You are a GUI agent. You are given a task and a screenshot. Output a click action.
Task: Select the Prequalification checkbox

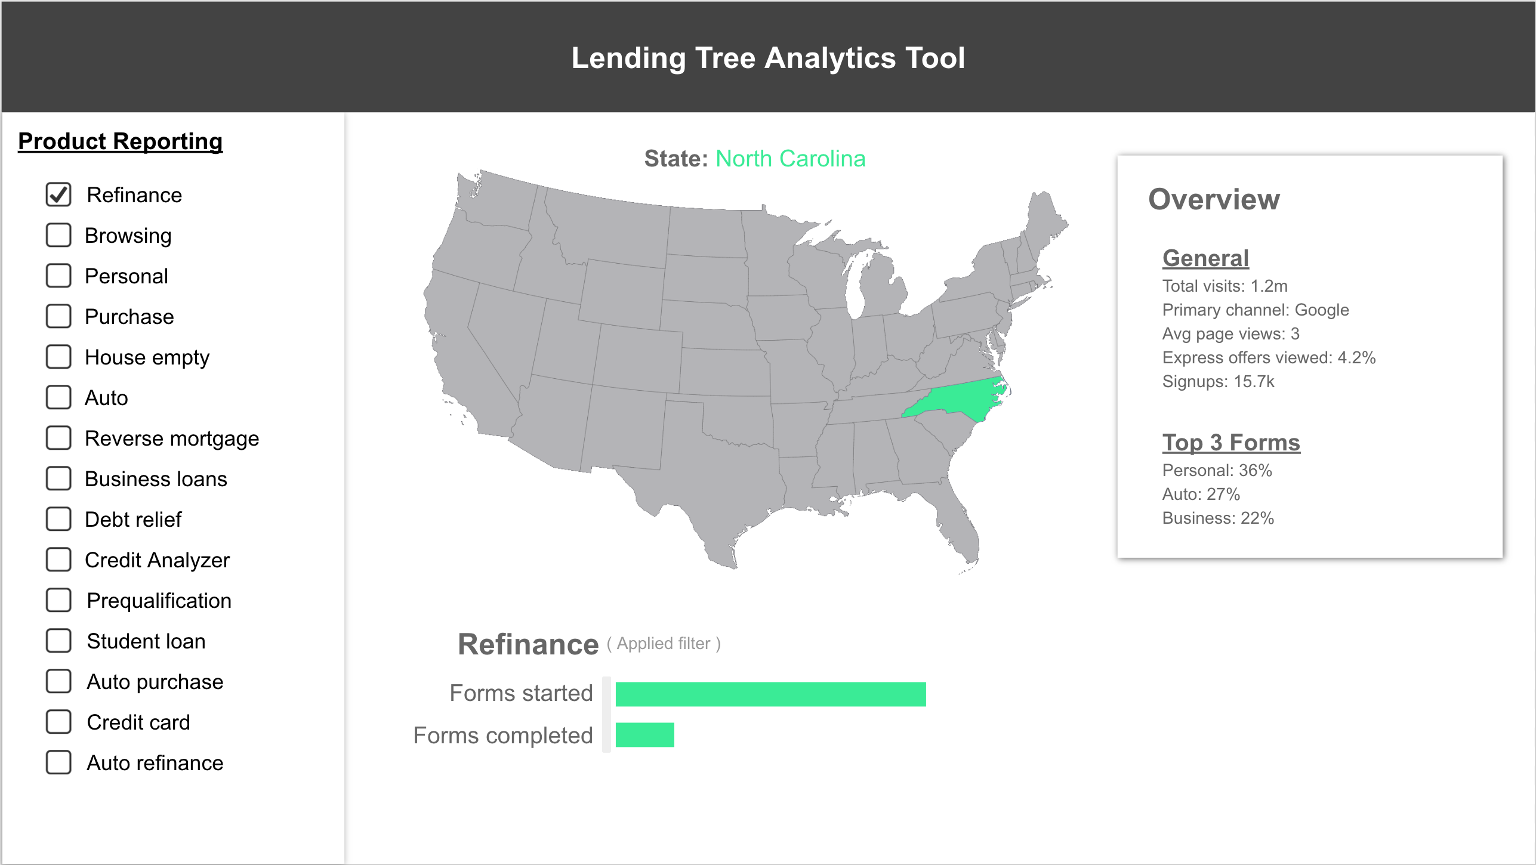[58, 601]
